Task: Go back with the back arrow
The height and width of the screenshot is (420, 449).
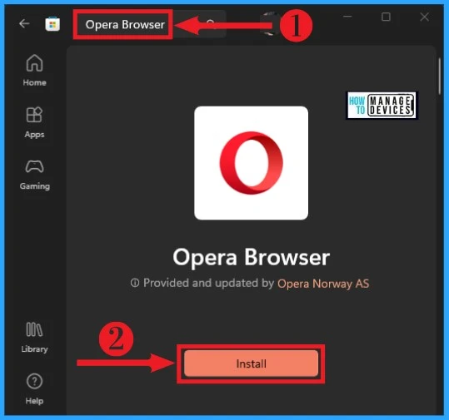Action: click(24, 23)
